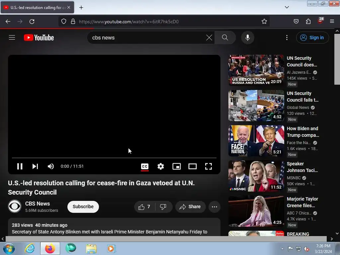Open video player settings gear
The image size is (340, 255).
point(161,166)
